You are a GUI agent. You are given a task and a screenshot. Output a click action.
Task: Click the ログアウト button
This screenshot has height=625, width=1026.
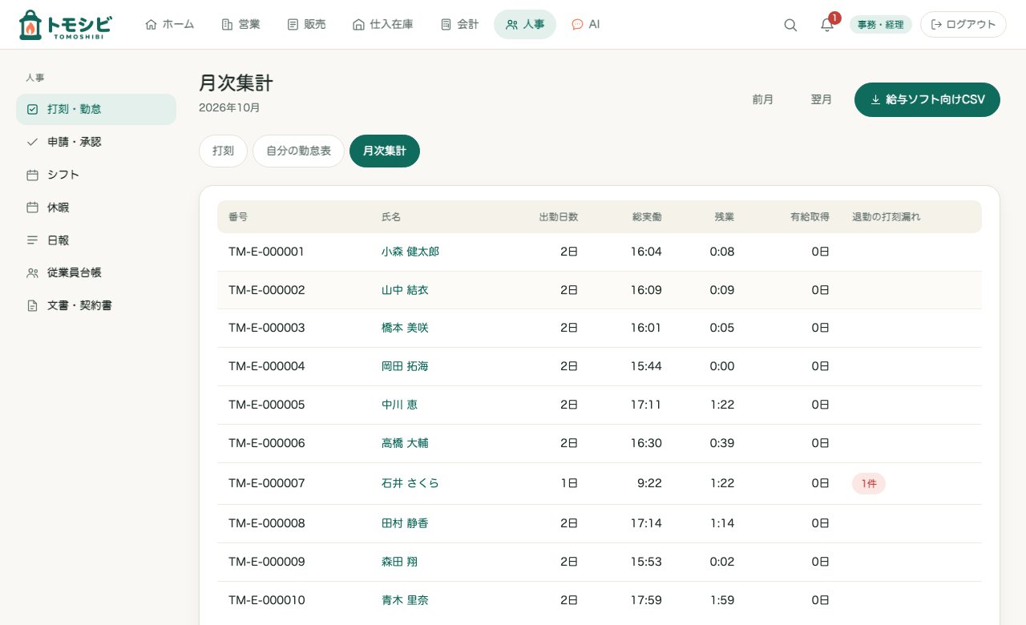tap(963, 25)
